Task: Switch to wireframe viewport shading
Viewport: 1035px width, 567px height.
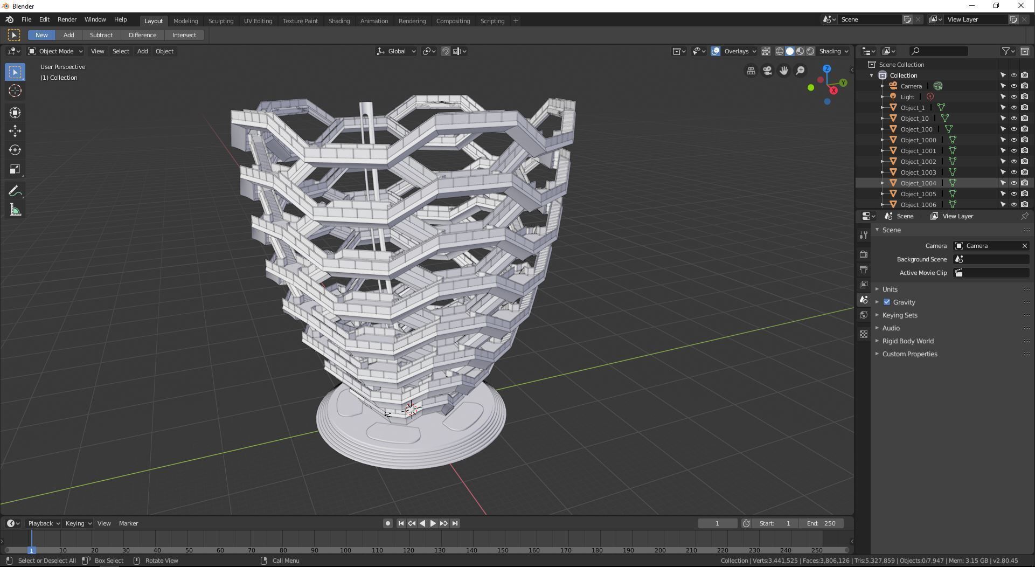Action: (x=779, y=51)
